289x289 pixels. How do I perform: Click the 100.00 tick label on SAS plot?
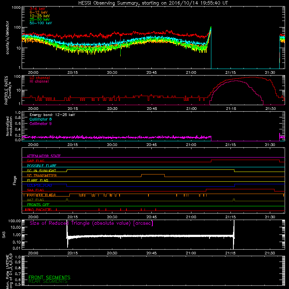point(14,221)
